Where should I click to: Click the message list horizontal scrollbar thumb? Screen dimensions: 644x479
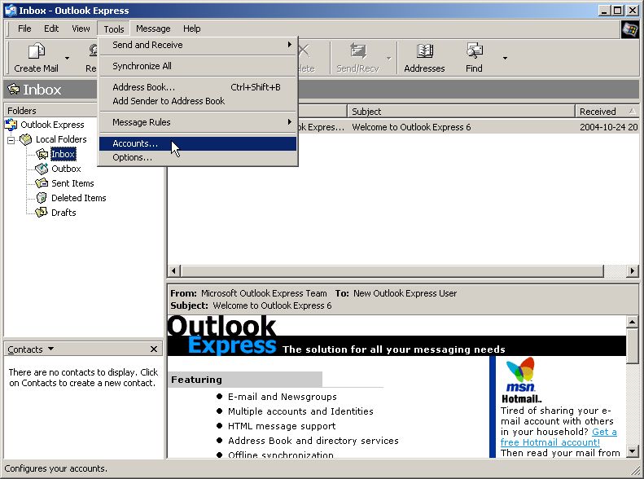392,270
